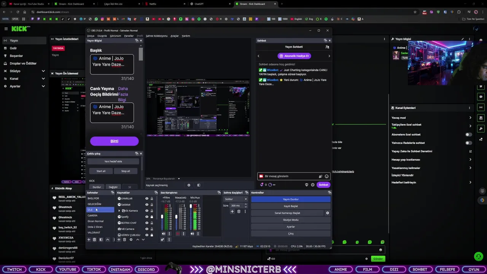Image resolution: width=487 pixels, height=274 pixels.
Task: Click Abonelik Hediye Et button in chat
Action: pos(294,56)
